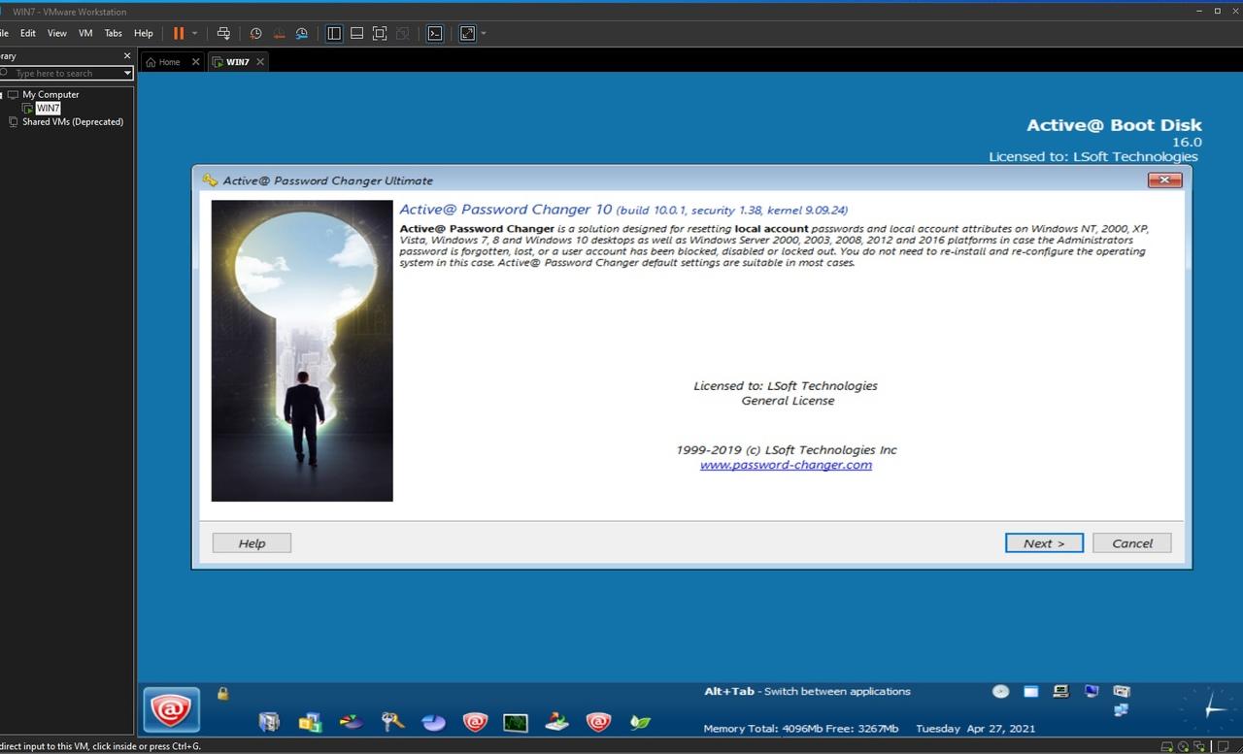This screenshot has height=754, width=1243.
Task: Click Next in Password Changer
Action: pos(1044,543)
